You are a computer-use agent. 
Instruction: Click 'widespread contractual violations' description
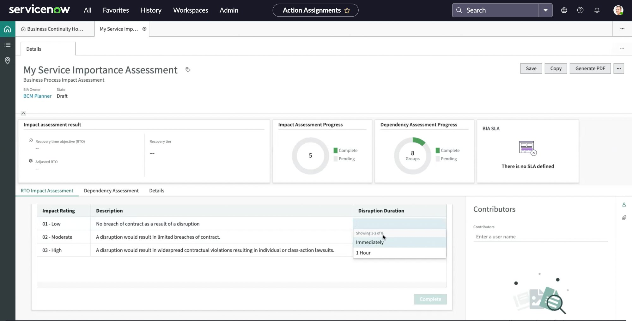[215, 250]
